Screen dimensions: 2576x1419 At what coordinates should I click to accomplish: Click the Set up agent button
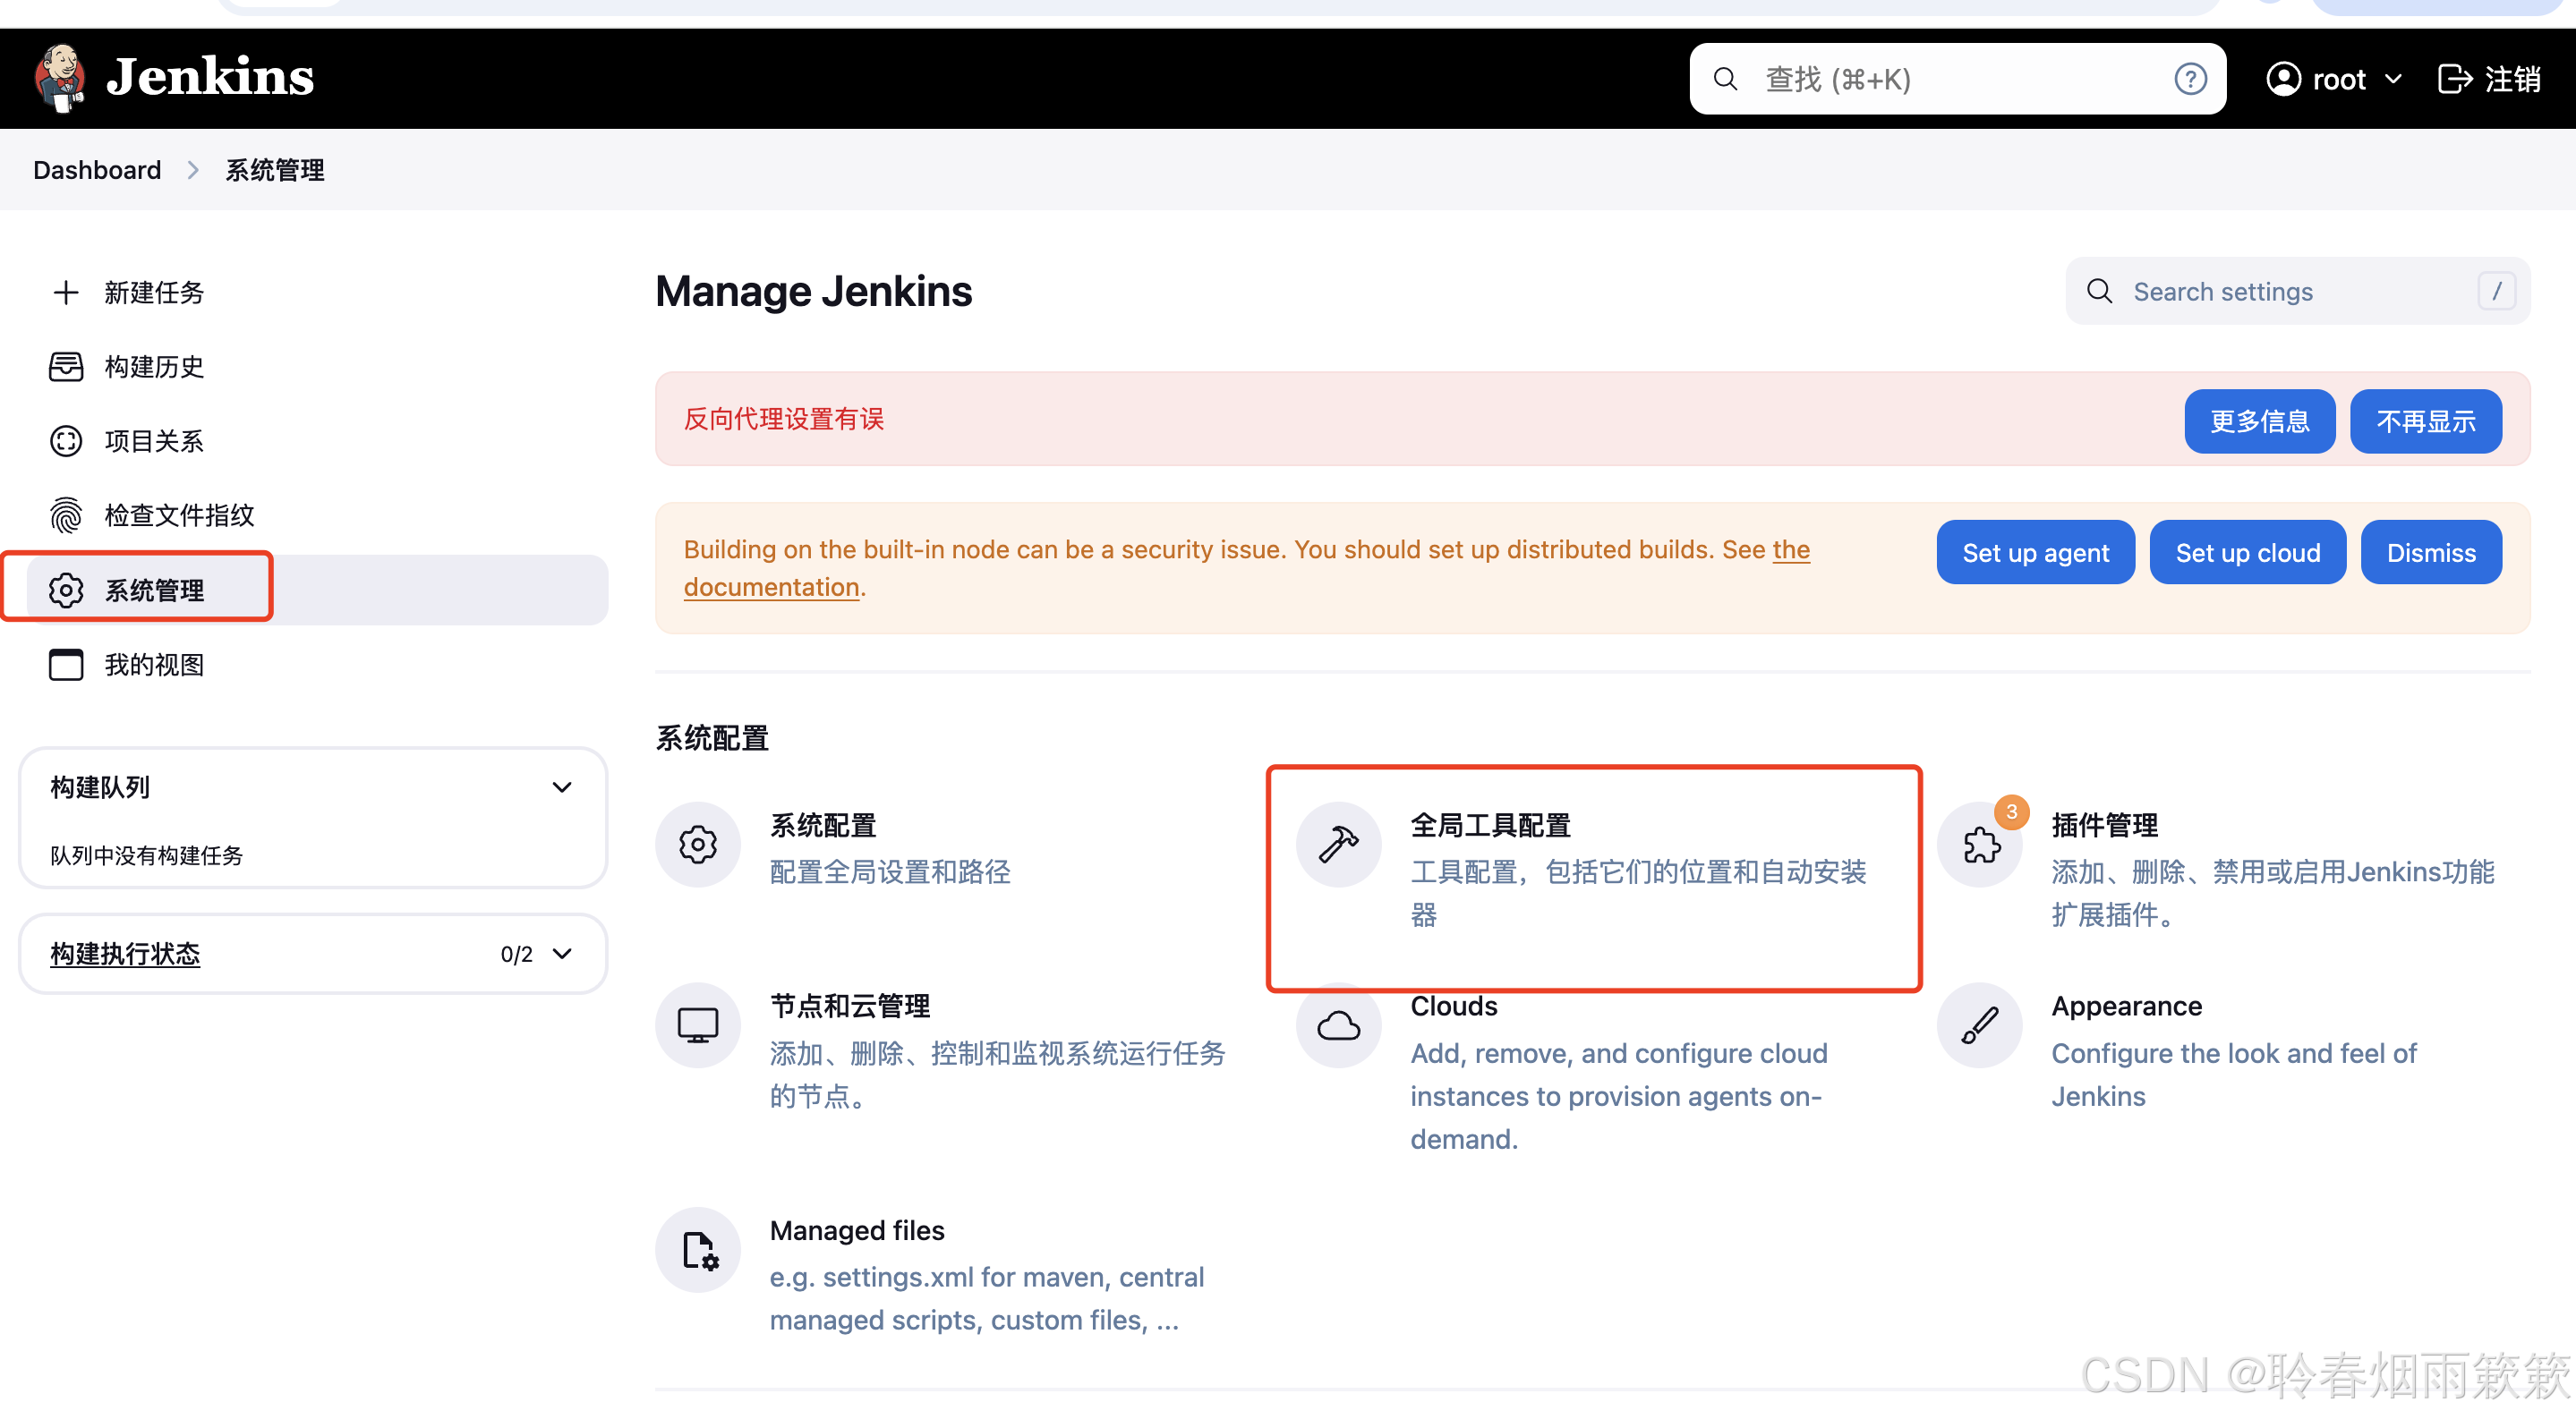[2035, 553]
